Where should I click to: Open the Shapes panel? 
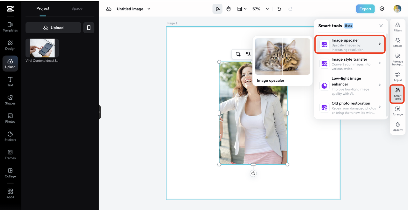10,100
